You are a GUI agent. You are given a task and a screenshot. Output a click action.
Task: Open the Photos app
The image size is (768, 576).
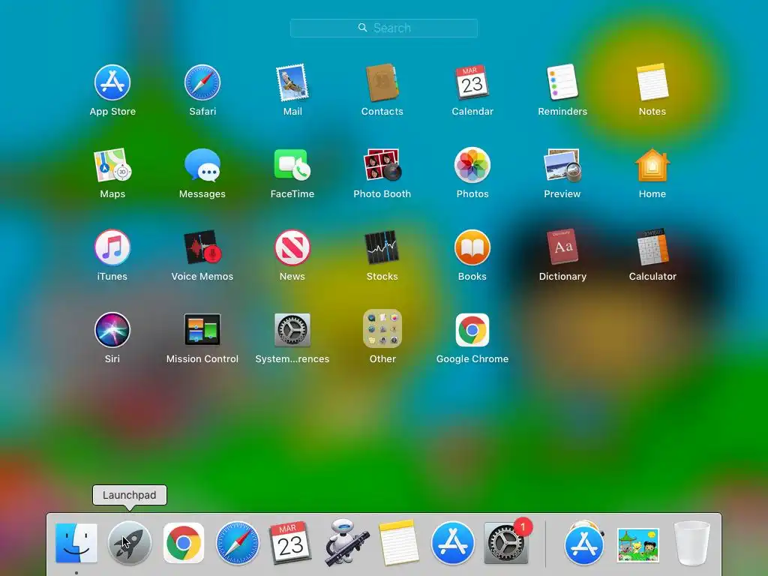(x=472, y=166)
